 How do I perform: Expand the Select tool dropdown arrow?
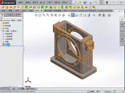[x=104, y=3]
